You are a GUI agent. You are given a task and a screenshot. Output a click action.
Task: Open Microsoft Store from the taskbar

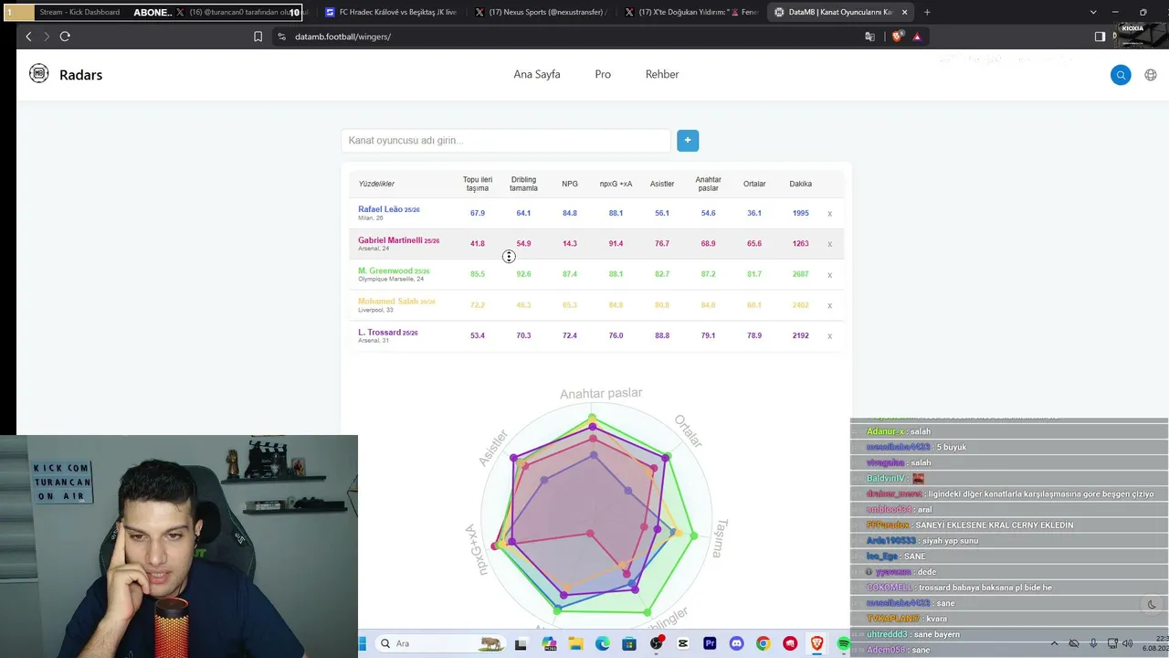point(629,643)
